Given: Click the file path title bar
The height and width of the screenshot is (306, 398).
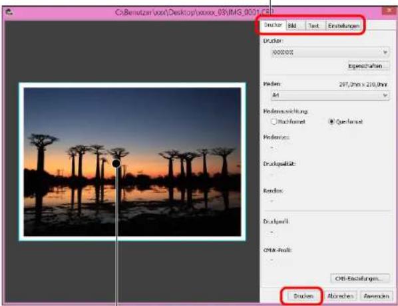Looking at the screenshot, I should (x=194, y=12).
